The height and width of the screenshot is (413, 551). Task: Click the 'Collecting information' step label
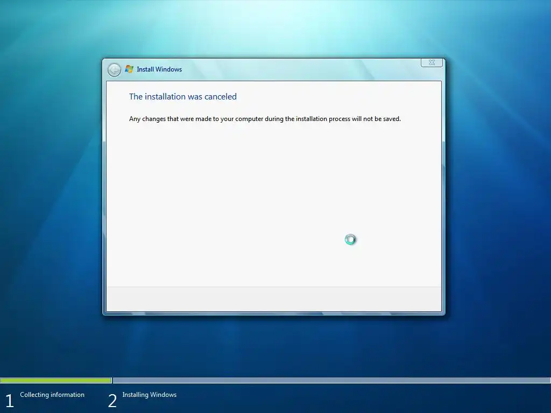pos(52,395)
